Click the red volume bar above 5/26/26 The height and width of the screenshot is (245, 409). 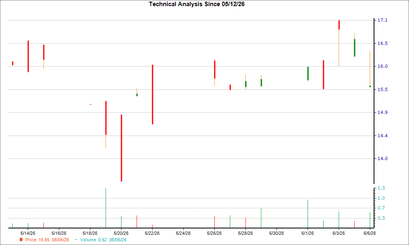click(x=214, y=222)
